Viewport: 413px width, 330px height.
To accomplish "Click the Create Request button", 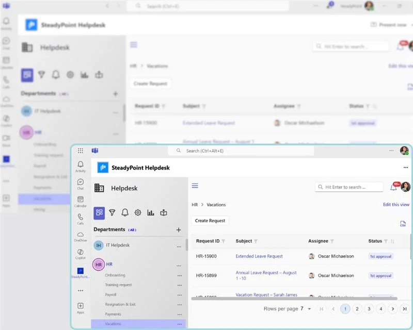I will click(x=210, y=221).
